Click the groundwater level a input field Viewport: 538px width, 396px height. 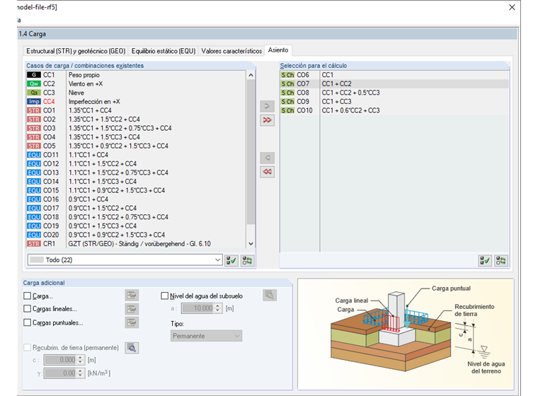point(198,308)
